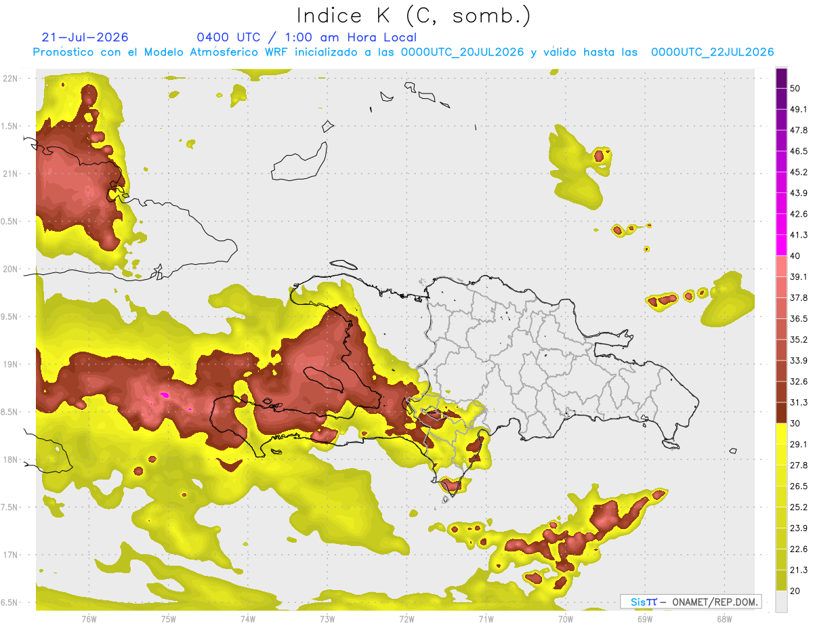Click the '20N' latitude label

(10, 269)
